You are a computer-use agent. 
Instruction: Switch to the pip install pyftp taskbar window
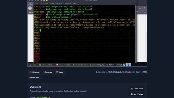click(97, 65)
